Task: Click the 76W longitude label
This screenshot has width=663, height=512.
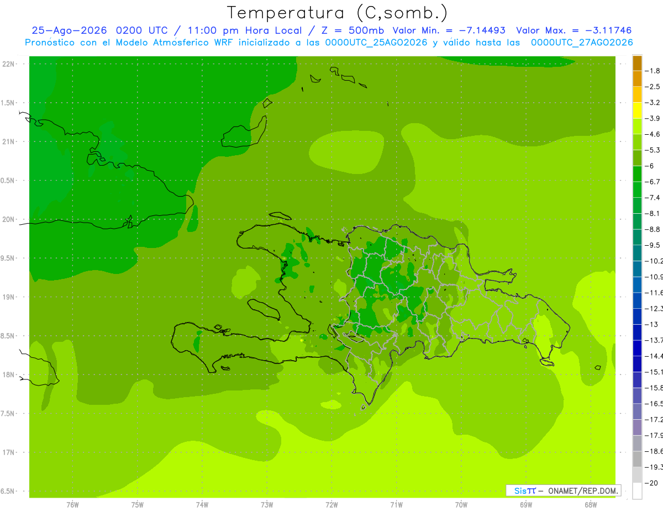Action: pyautogui.click(x=72, y=505)
